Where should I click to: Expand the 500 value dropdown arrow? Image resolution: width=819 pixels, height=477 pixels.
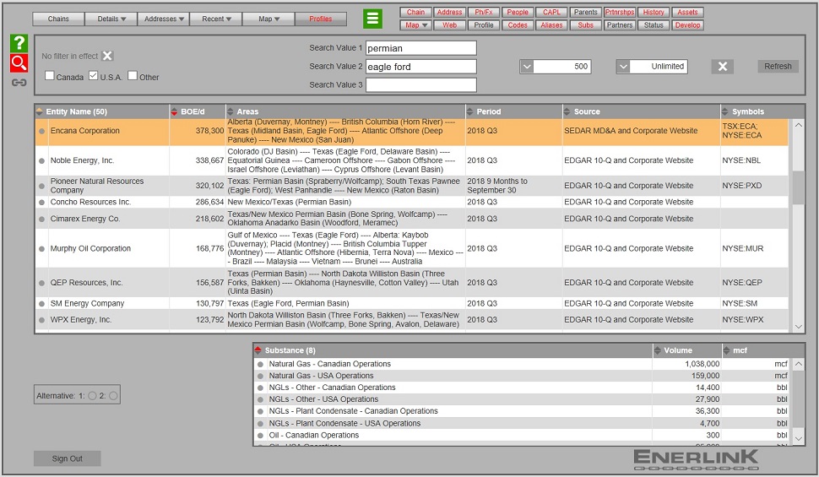coord(527,67)
